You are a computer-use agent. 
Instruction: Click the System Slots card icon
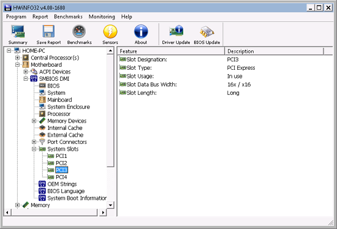[42, 149]
